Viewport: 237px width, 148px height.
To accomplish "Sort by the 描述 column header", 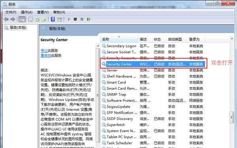I will 145,39.
